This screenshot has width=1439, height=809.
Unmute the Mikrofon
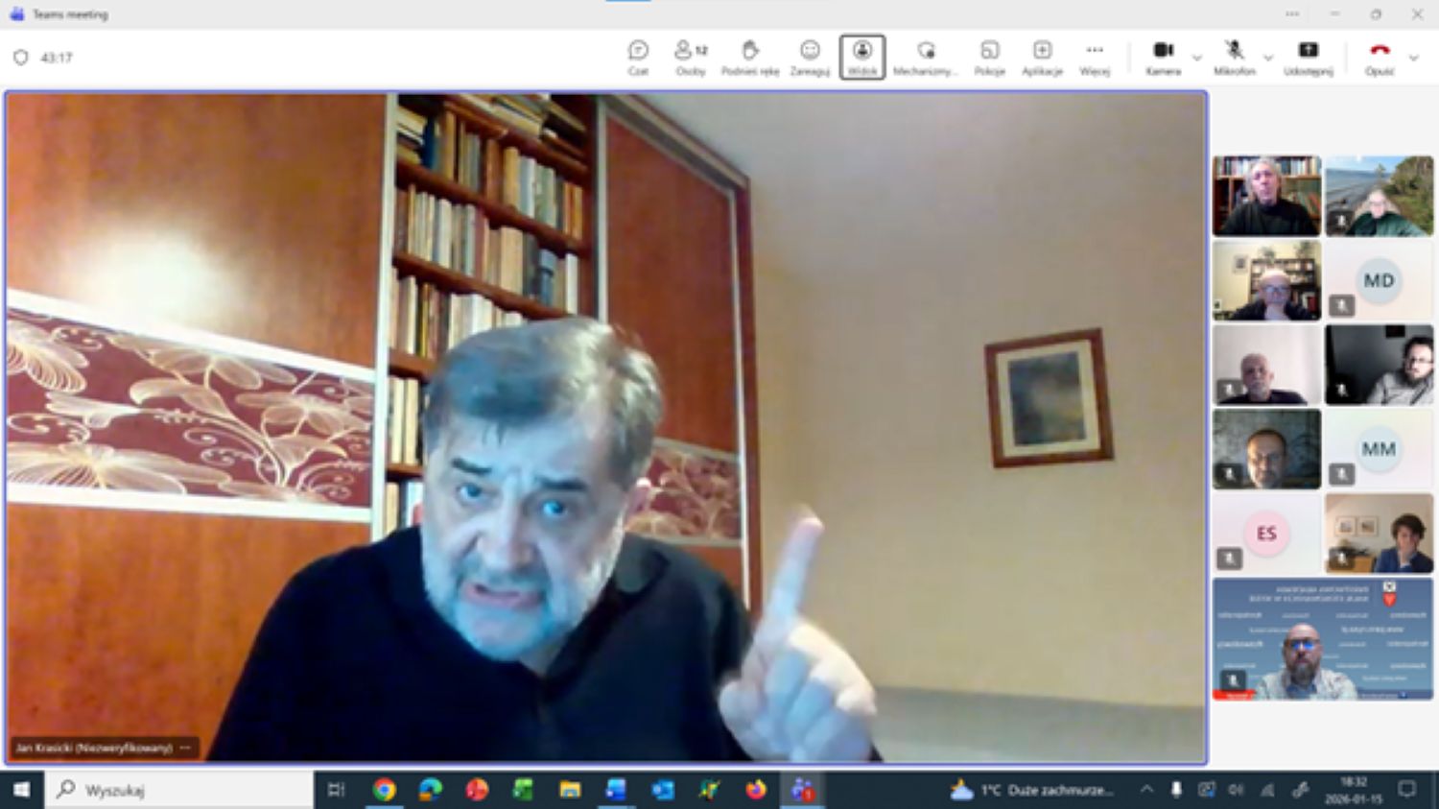coord(1234,57)
